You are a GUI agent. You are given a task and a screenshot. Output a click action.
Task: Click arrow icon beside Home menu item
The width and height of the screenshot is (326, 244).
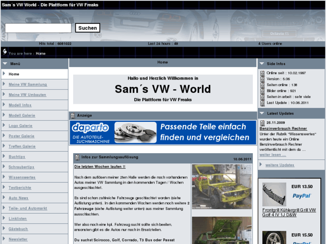[x=4, y=73]
